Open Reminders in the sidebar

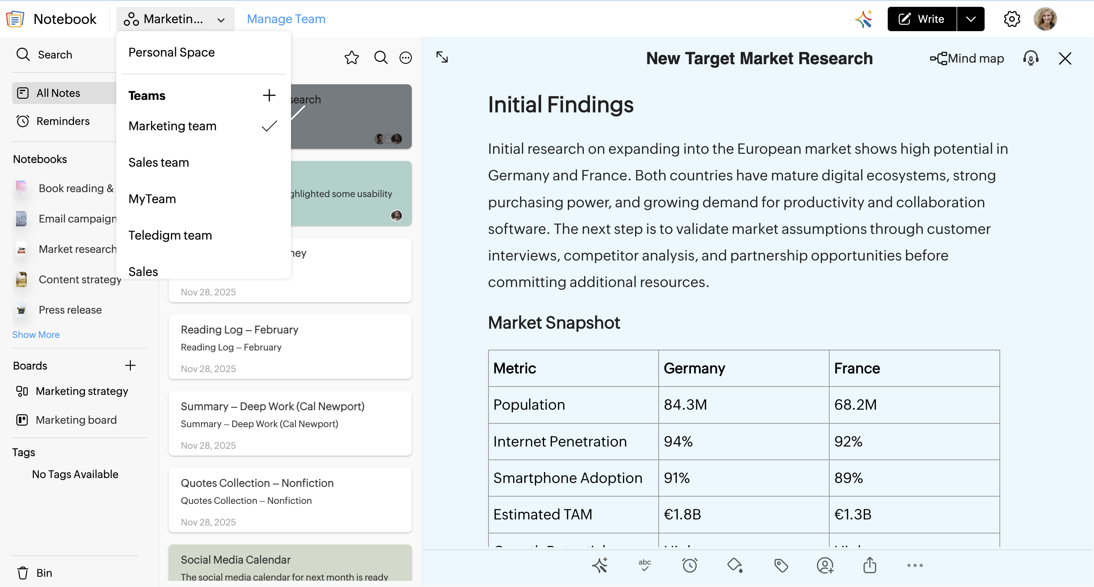pyautogui.click(x=53, y=121)
